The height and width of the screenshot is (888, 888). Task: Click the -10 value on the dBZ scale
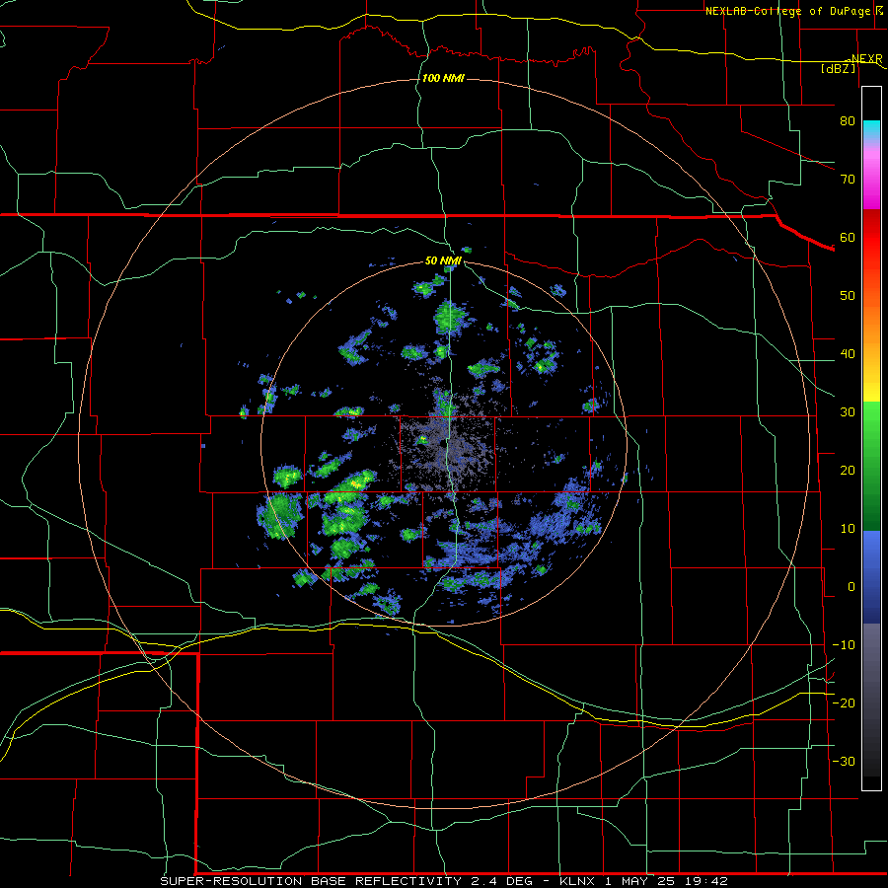coord(844,645)
